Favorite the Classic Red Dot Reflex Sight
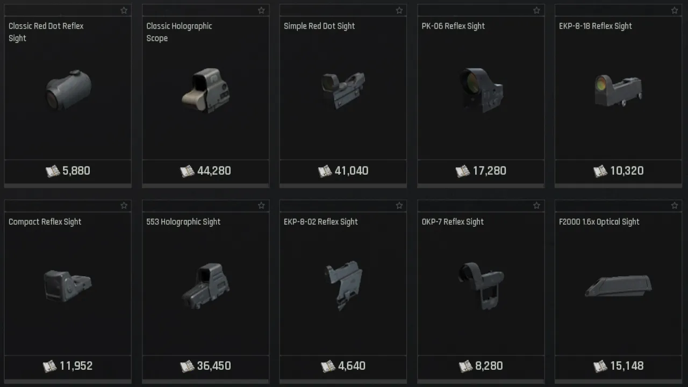The image size is (688, 387). 124,11
